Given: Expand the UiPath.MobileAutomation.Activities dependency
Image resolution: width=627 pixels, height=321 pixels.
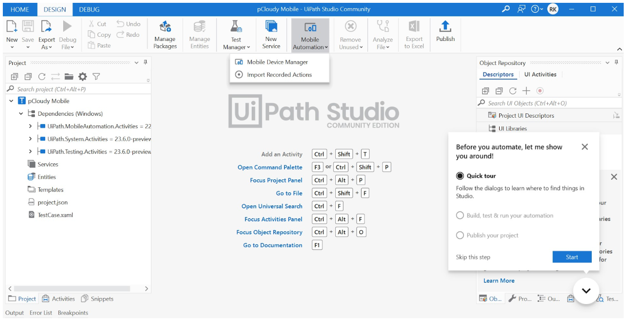Looking at the screenshot, I should pos(31,126).
